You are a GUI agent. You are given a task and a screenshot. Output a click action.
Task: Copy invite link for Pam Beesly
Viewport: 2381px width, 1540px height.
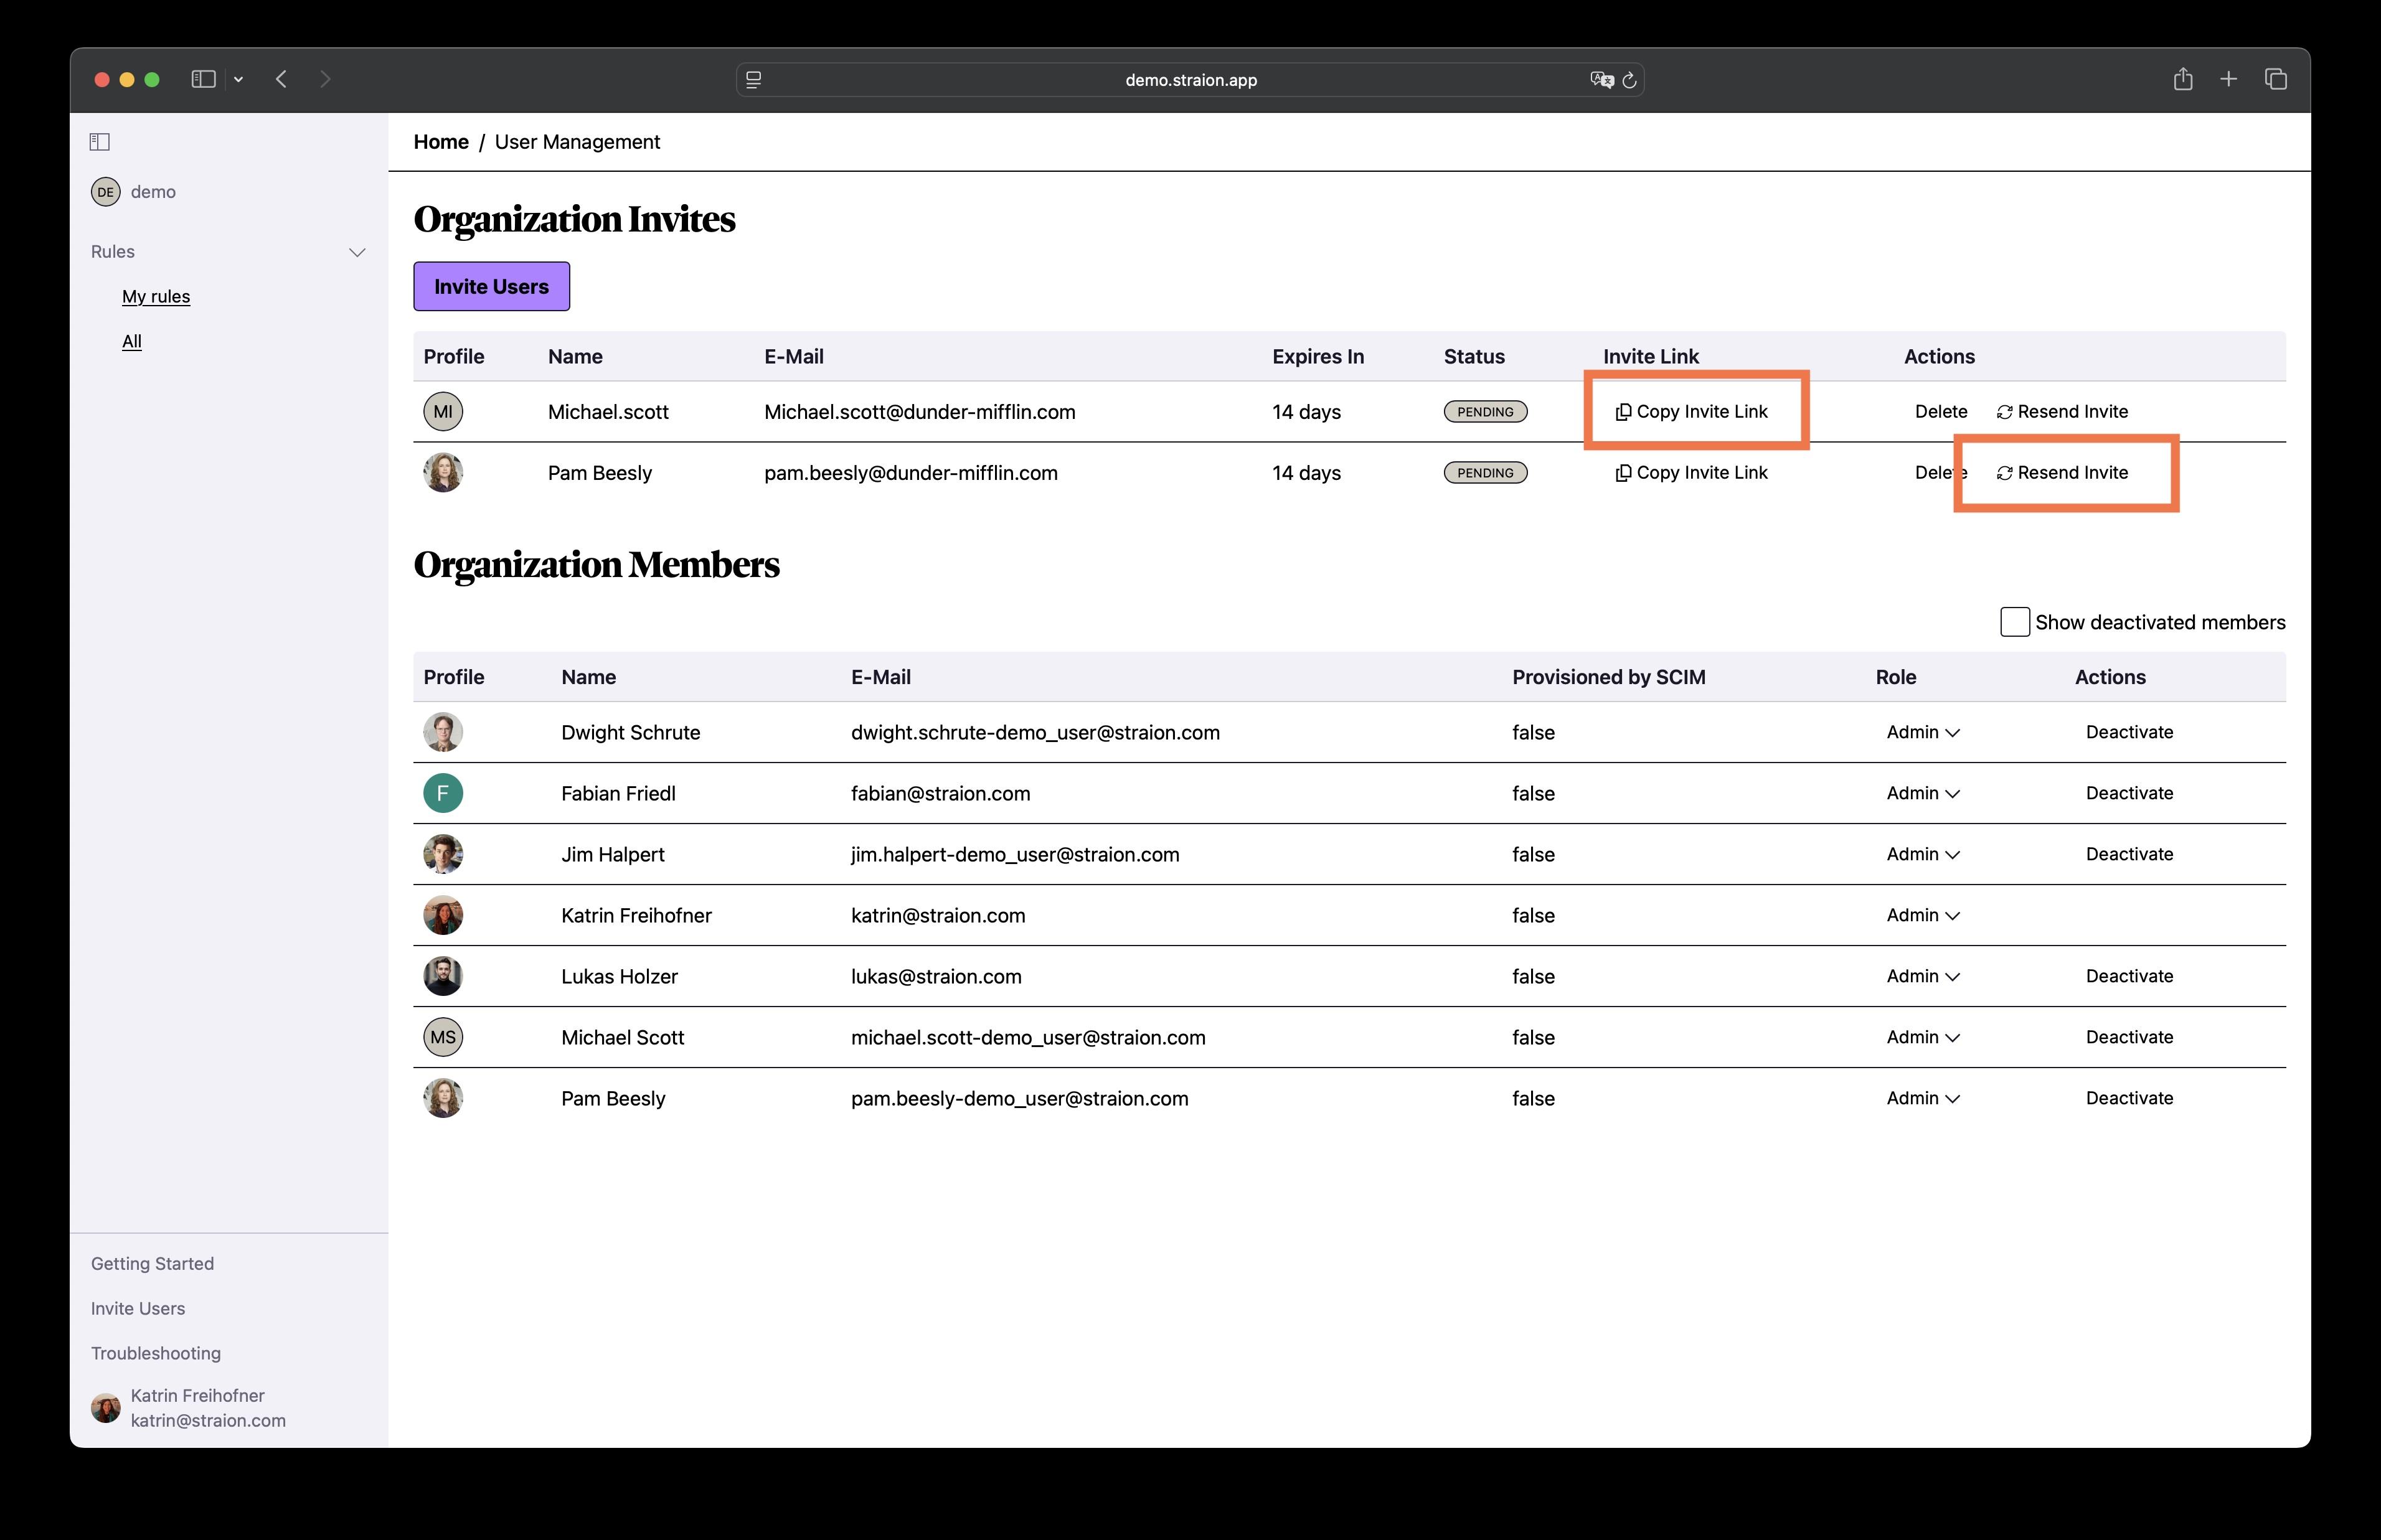click(1692, 472)
